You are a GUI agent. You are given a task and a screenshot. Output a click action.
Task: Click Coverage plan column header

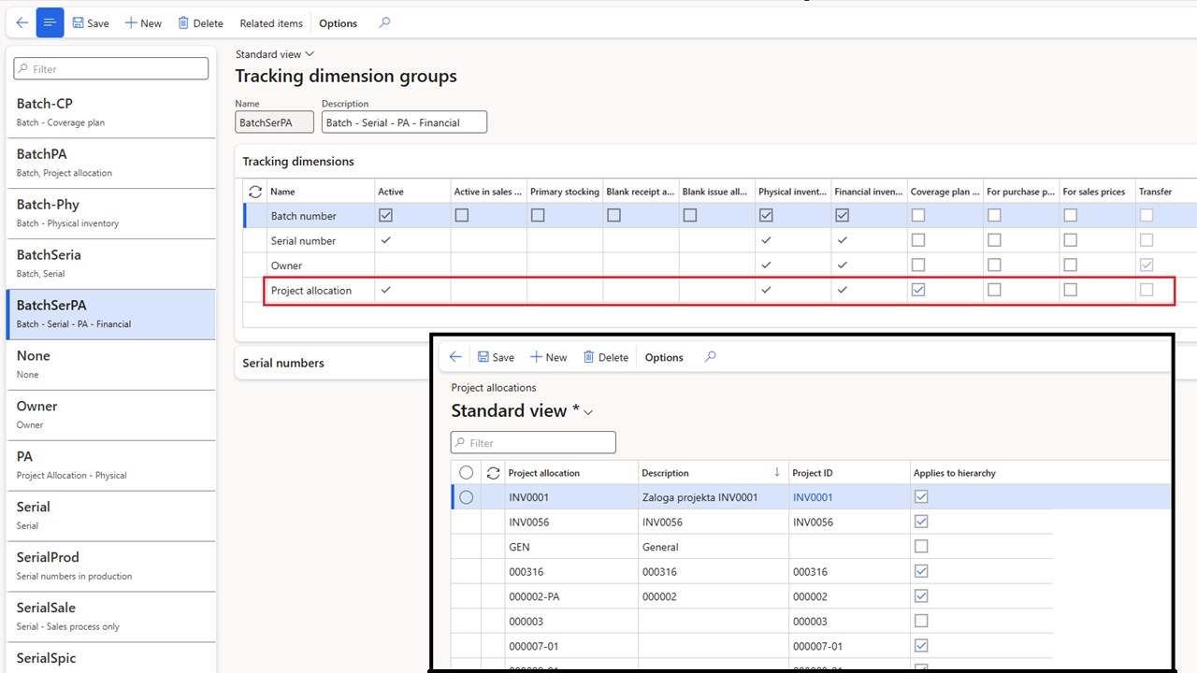945,192
